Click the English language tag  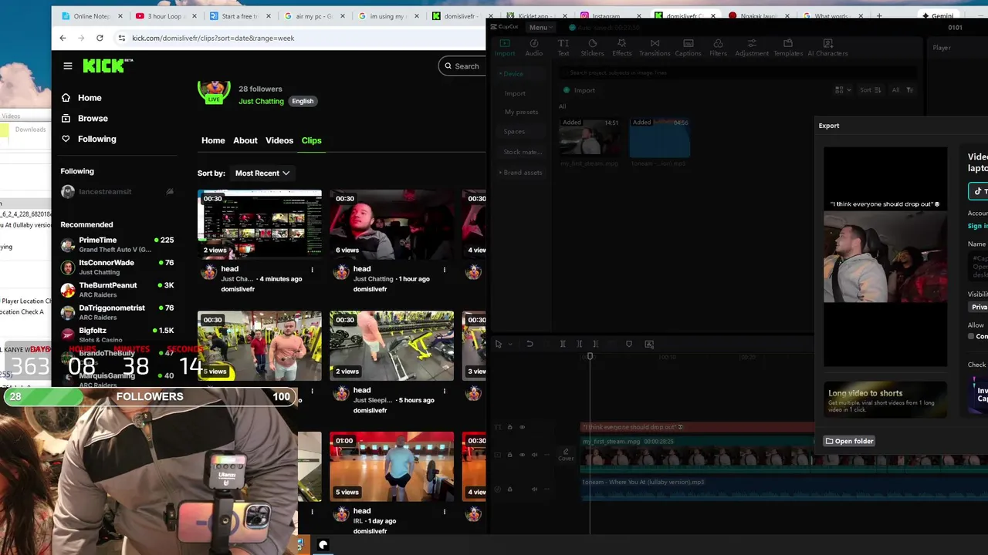(303, 101)
